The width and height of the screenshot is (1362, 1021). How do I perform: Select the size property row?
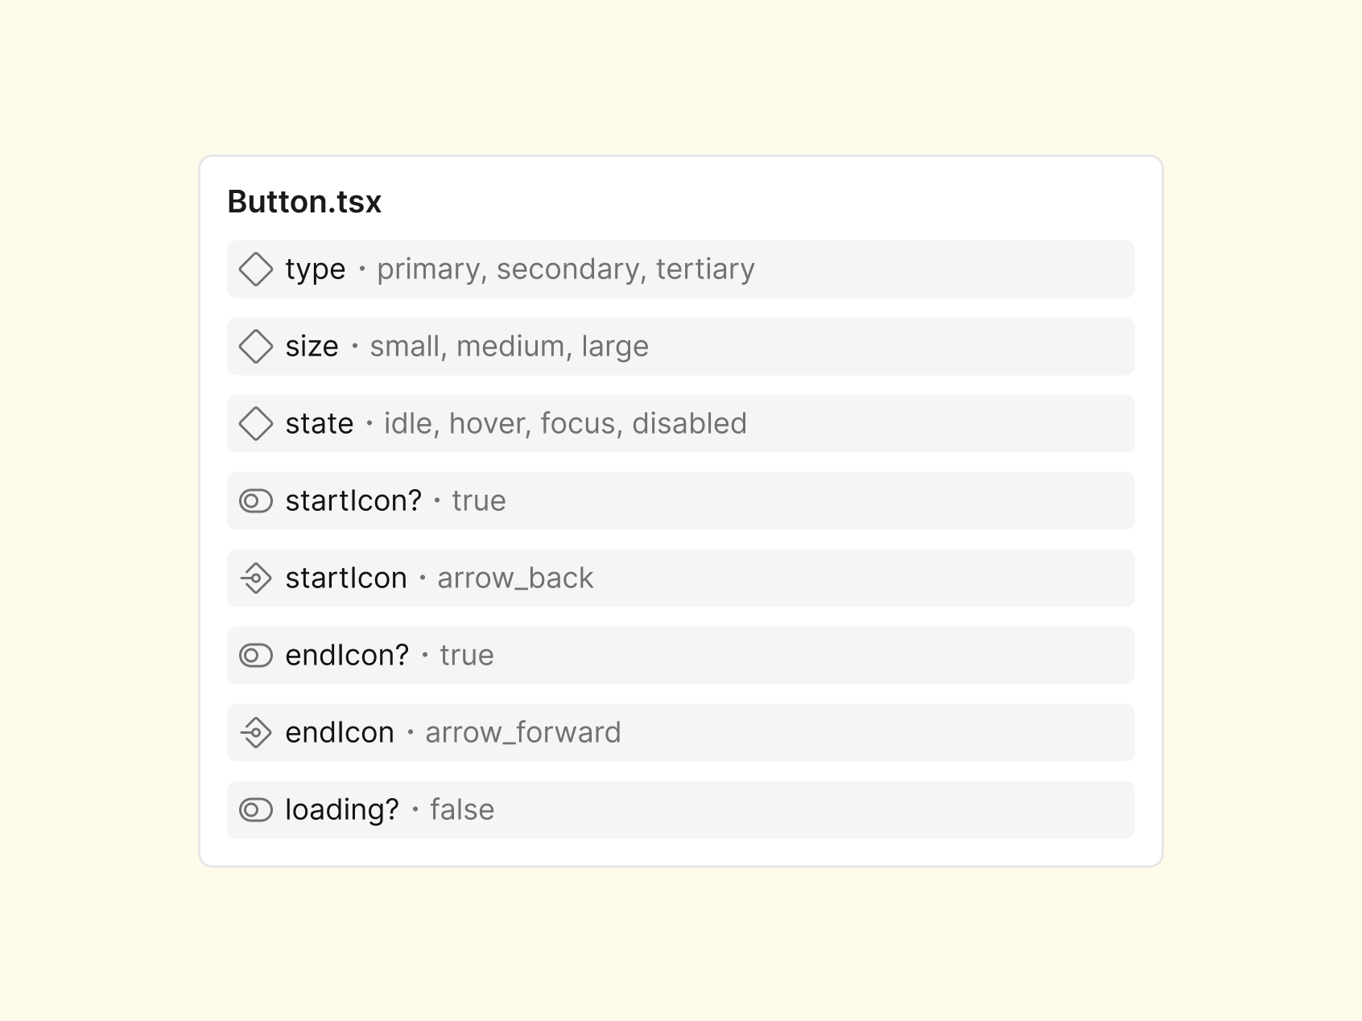click(x=680, y=346)
